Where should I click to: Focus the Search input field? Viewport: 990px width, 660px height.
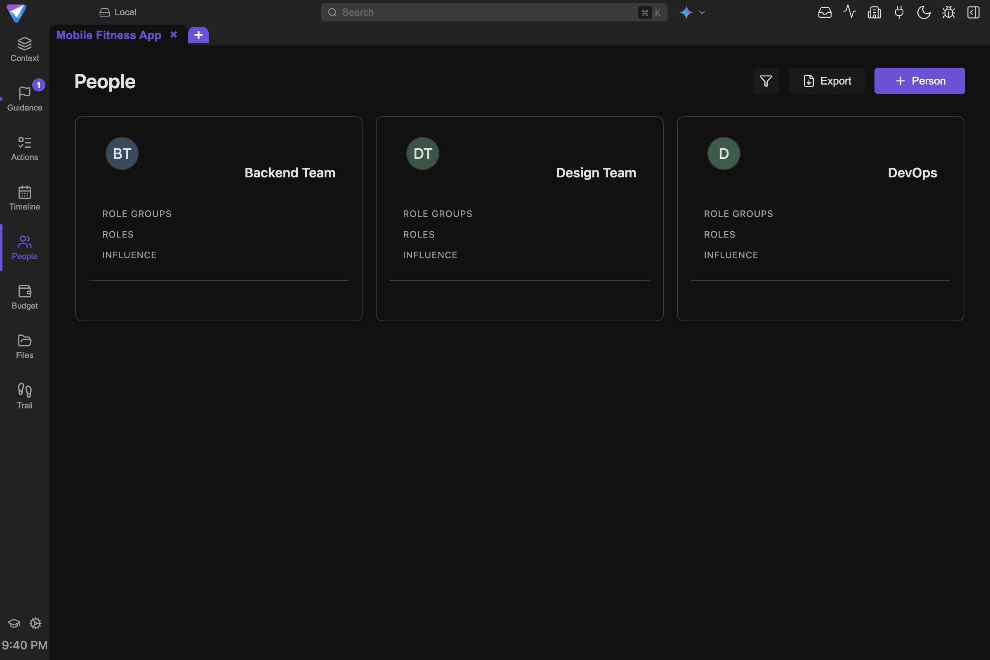point(494,12)
